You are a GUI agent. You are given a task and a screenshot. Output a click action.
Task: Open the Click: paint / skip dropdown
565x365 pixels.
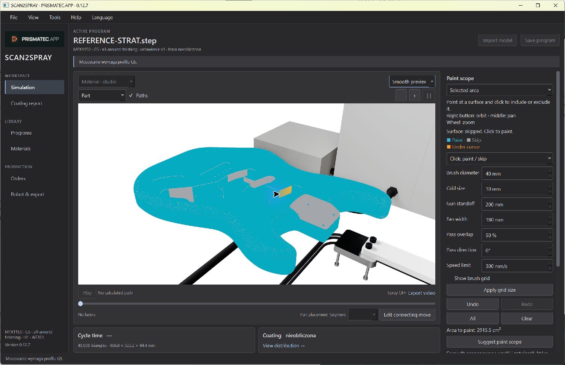(x=500, y=159)
